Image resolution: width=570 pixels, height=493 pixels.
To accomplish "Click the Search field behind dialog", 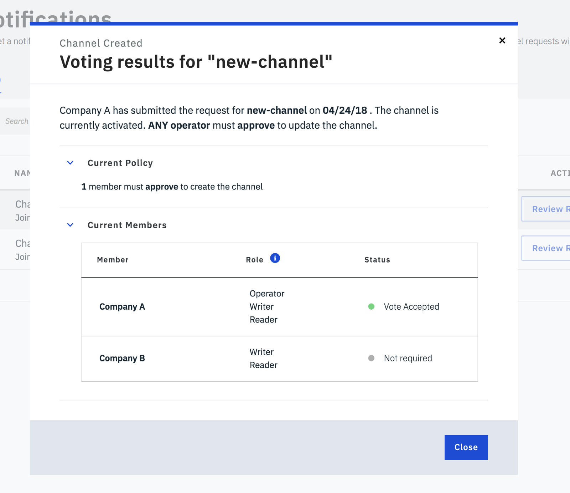I will pyautogui.click(x=16, y=121).
